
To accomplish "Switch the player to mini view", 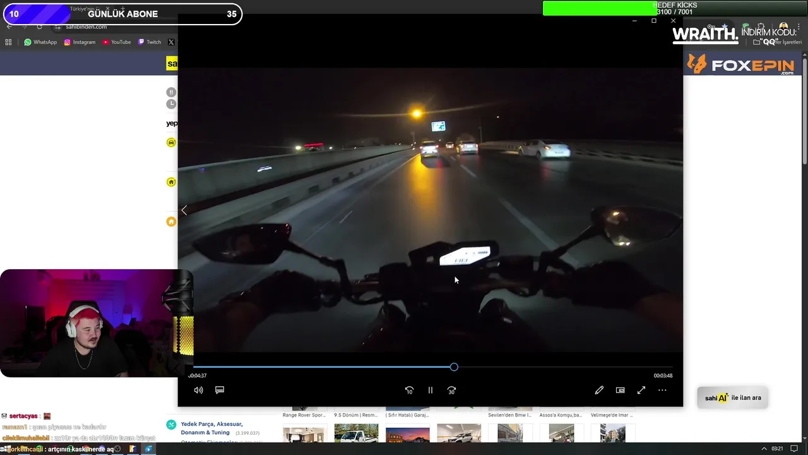I will [x=621, y=390].
